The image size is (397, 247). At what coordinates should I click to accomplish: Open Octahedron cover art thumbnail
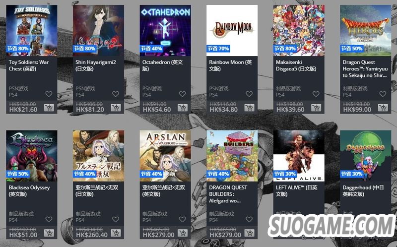[x=165, y=30]
